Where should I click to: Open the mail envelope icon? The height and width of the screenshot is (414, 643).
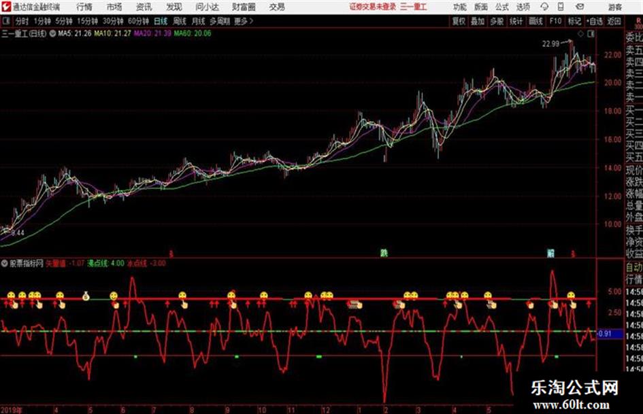point(580,7)
